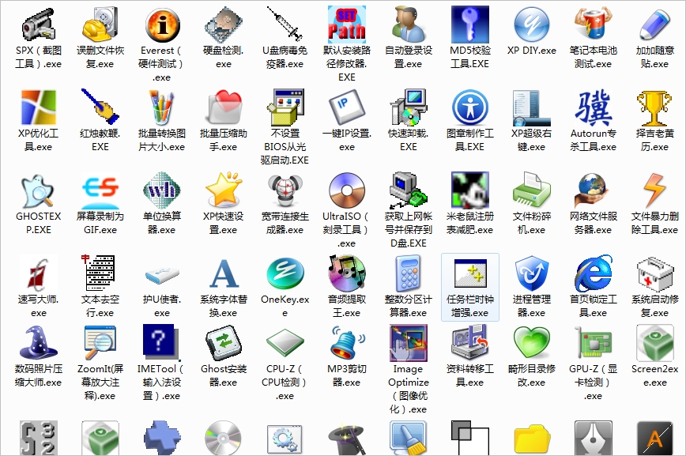
Task: Select the MP3剪切器 bell icon
Action: [x=346, y=342]
